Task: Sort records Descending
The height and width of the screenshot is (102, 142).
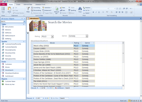Action: click(x=36, y=10)
